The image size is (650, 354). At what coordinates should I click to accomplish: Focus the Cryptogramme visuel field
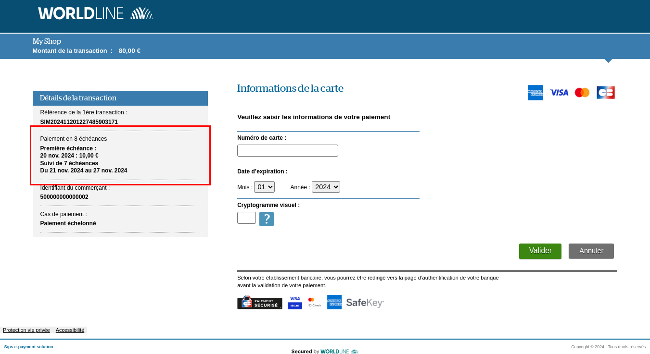pyautogui.click(x=246, y=218)
